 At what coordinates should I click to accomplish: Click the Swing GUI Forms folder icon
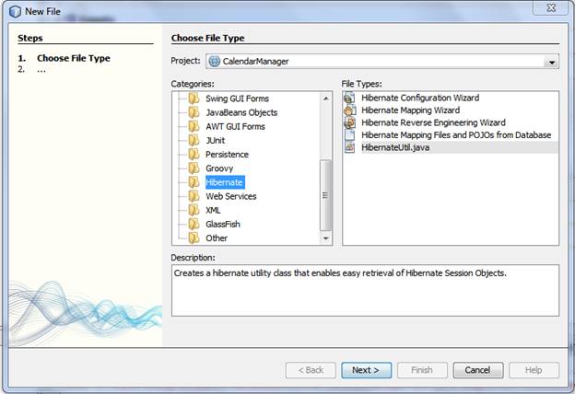point(194,98)
